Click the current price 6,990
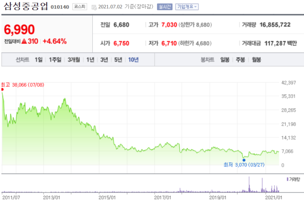This screenshot has height=206, width=304. [x=19, y=29]
